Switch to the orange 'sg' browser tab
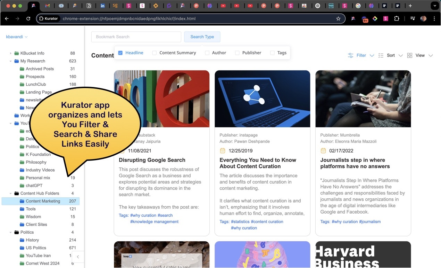 coord(116,6)
